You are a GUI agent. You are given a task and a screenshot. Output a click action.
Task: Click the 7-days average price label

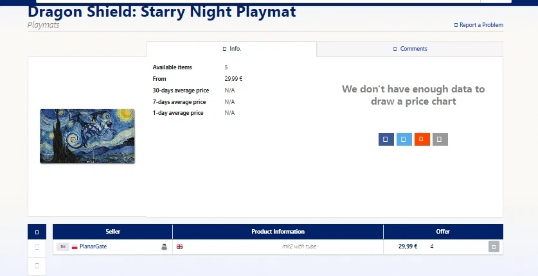179,102
